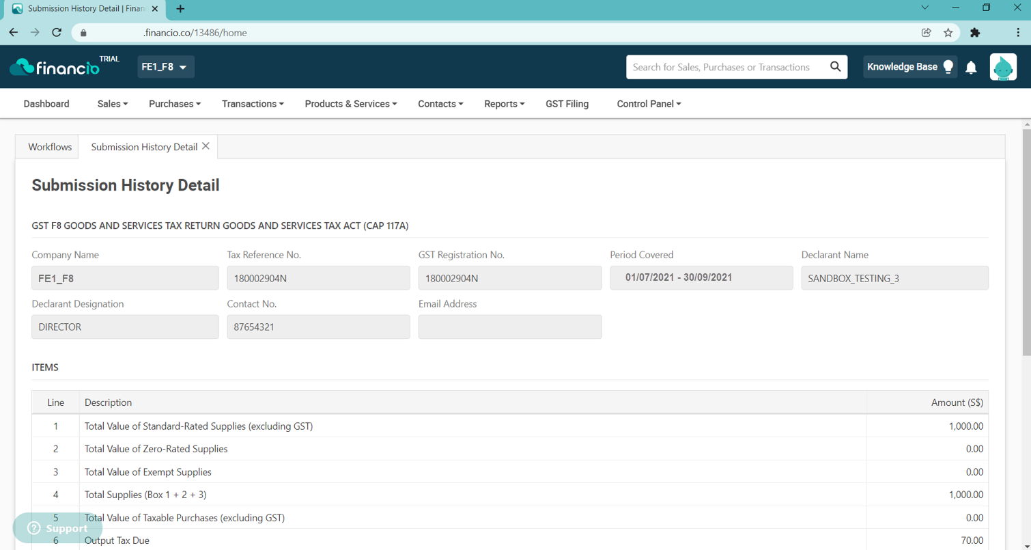
Task: Close the Submission History Detail tab
Action: (206, 146)
